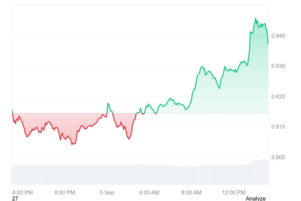Image resolution: width=301 pixels, height=201 pixels.
Task: Click the final endpoint of the price line
Action: pos(268,44)
